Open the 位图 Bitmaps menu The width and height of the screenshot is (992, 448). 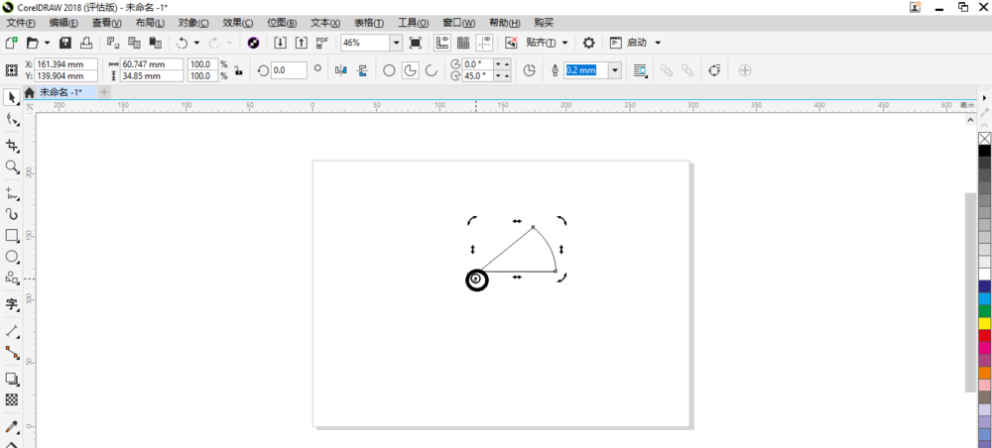coord(282,23)
